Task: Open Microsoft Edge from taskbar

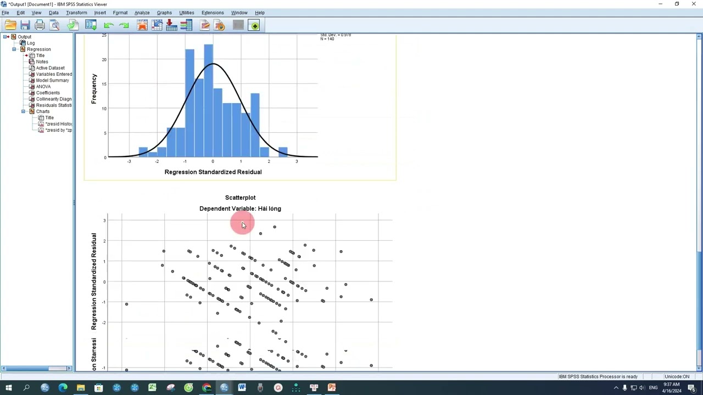Action: point(63,388)
